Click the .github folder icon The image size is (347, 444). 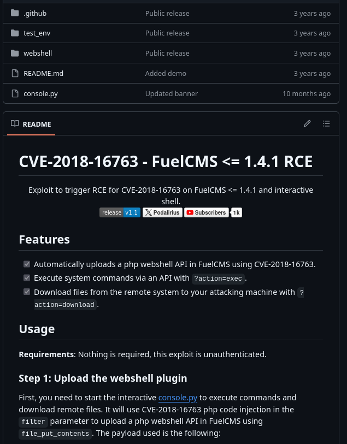point(15,13)
